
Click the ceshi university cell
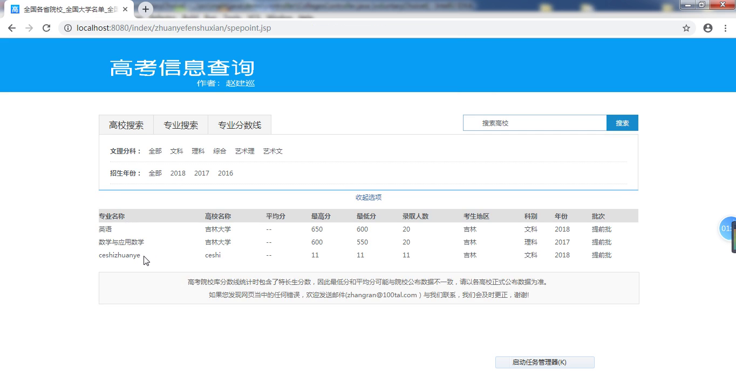tap(213, 255)
